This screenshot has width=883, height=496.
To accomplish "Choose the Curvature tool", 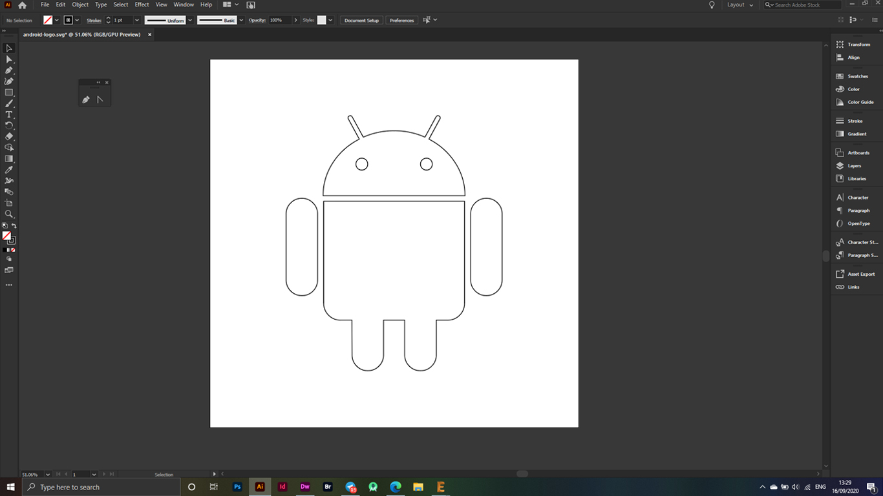I will (9, 81).
